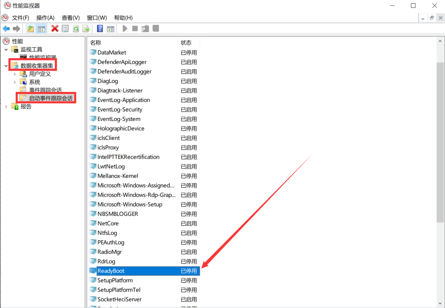Screen dimensions: 445x308
Task: Toggle the show/hide console tree icon
Action: pyautogui.click(x=41, y=29)
